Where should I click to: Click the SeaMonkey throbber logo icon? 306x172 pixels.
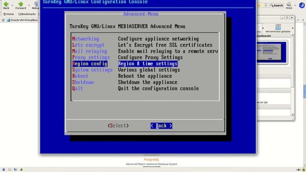[x=302, y=5]
